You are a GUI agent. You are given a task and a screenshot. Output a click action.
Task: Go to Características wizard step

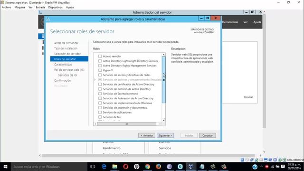tap(63, 65)
